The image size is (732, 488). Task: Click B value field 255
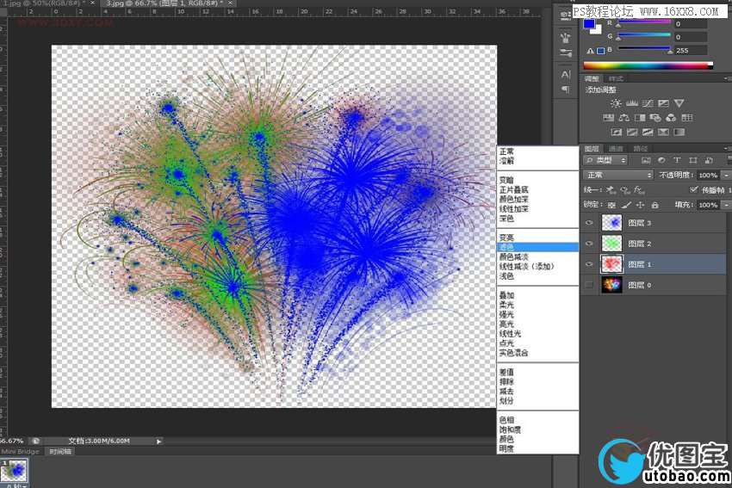click(691, 51)
